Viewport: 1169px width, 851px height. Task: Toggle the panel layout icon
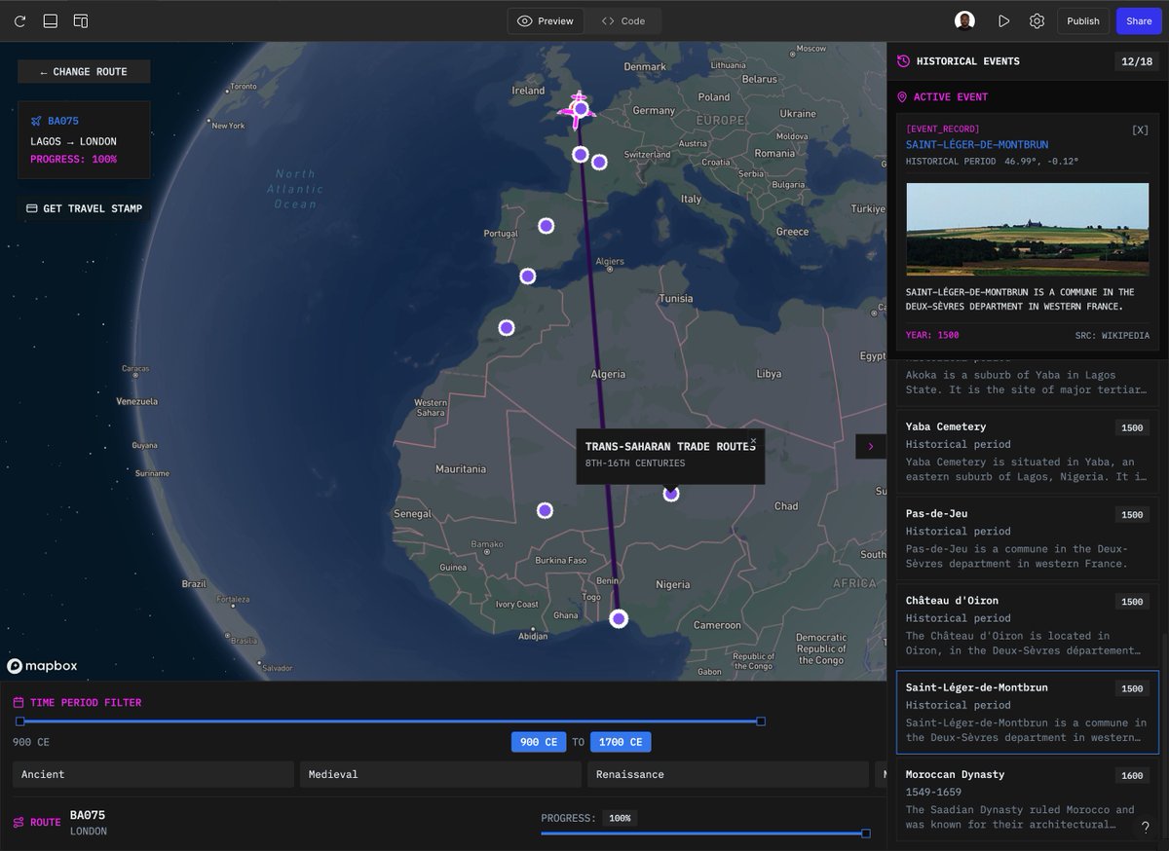(51, 20)
